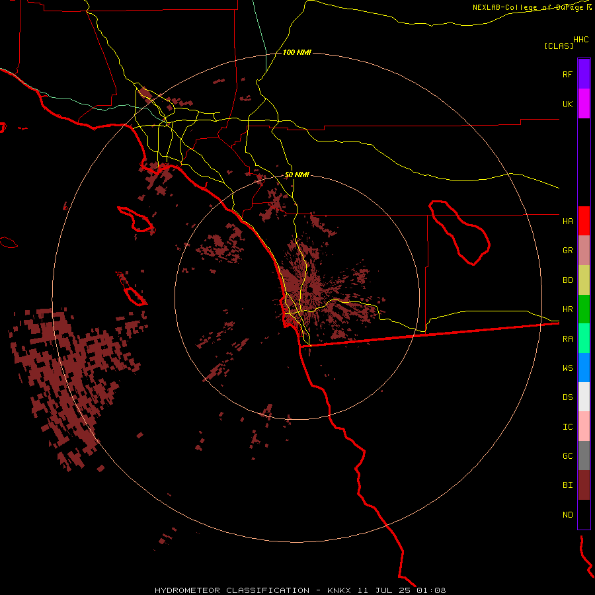Click the IC legend label
595x595 pixels.
(567, 427)
